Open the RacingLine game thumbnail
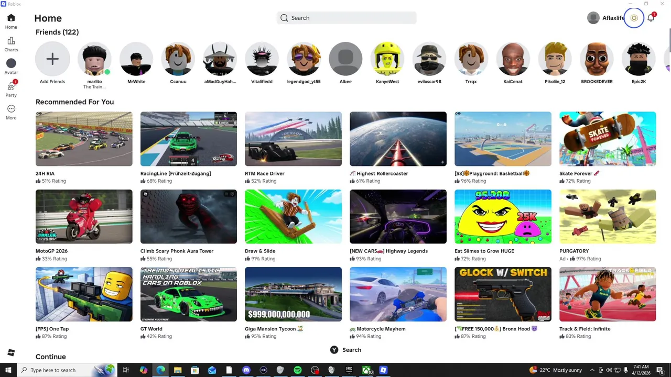671x377 pixels. pos(189,139)
